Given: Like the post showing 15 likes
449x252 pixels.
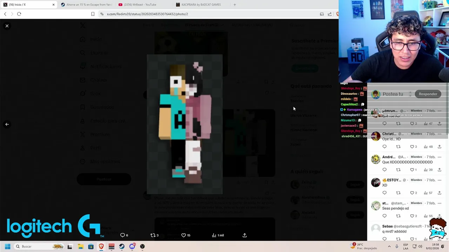Looking at the screenshot, I should 186,235.
